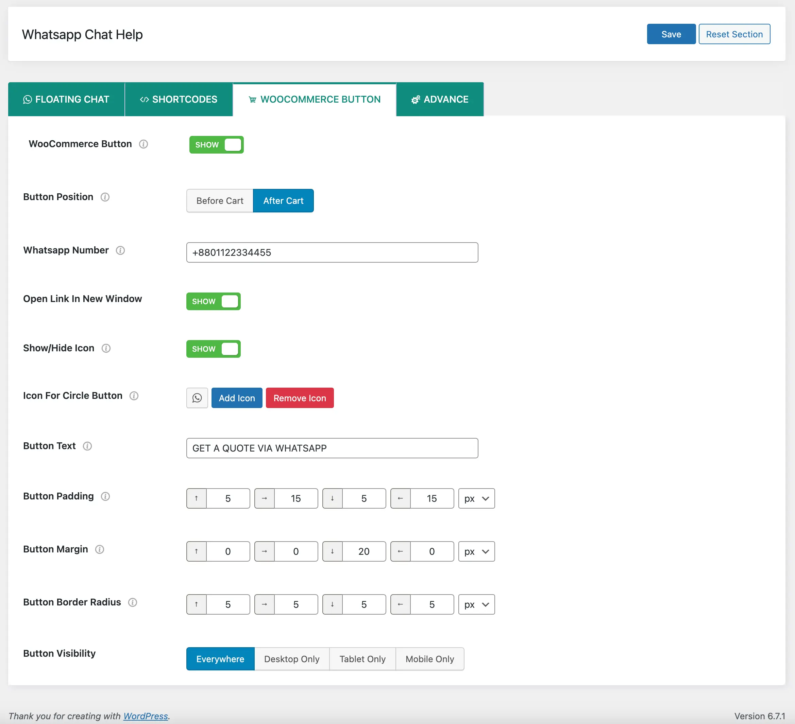
Task: Click info icon next to Show/Hide Icon
Action: (106, 348)
